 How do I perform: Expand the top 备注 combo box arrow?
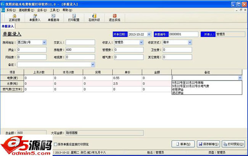tap(93, 64)
